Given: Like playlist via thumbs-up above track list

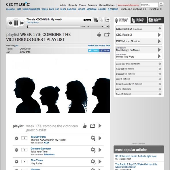Looking at the screenshot, I should tap(84, 126).
